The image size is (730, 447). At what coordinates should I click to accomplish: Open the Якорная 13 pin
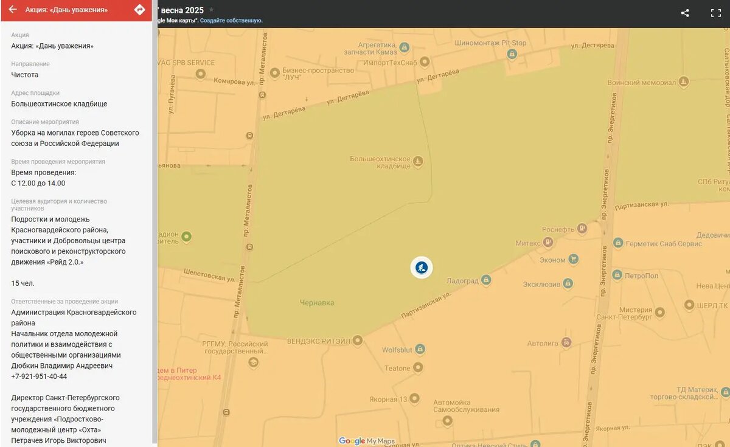click(414, 398)
